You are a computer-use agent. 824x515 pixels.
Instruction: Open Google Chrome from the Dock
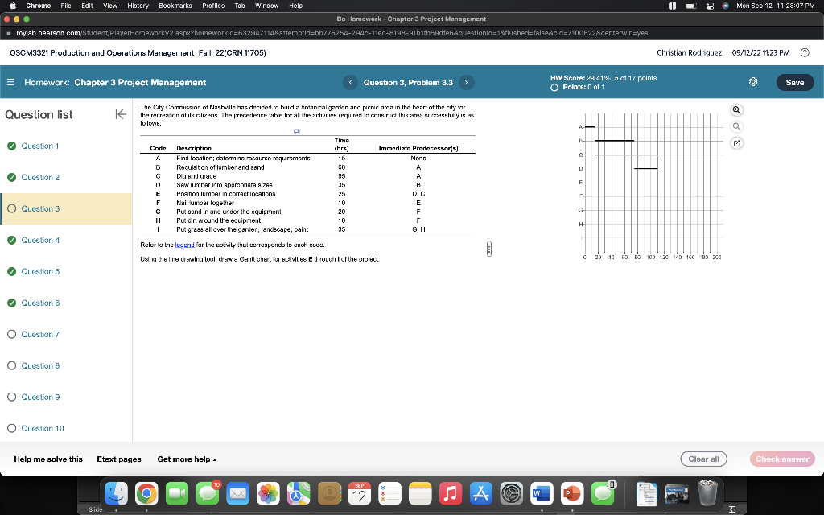(146, 494)
